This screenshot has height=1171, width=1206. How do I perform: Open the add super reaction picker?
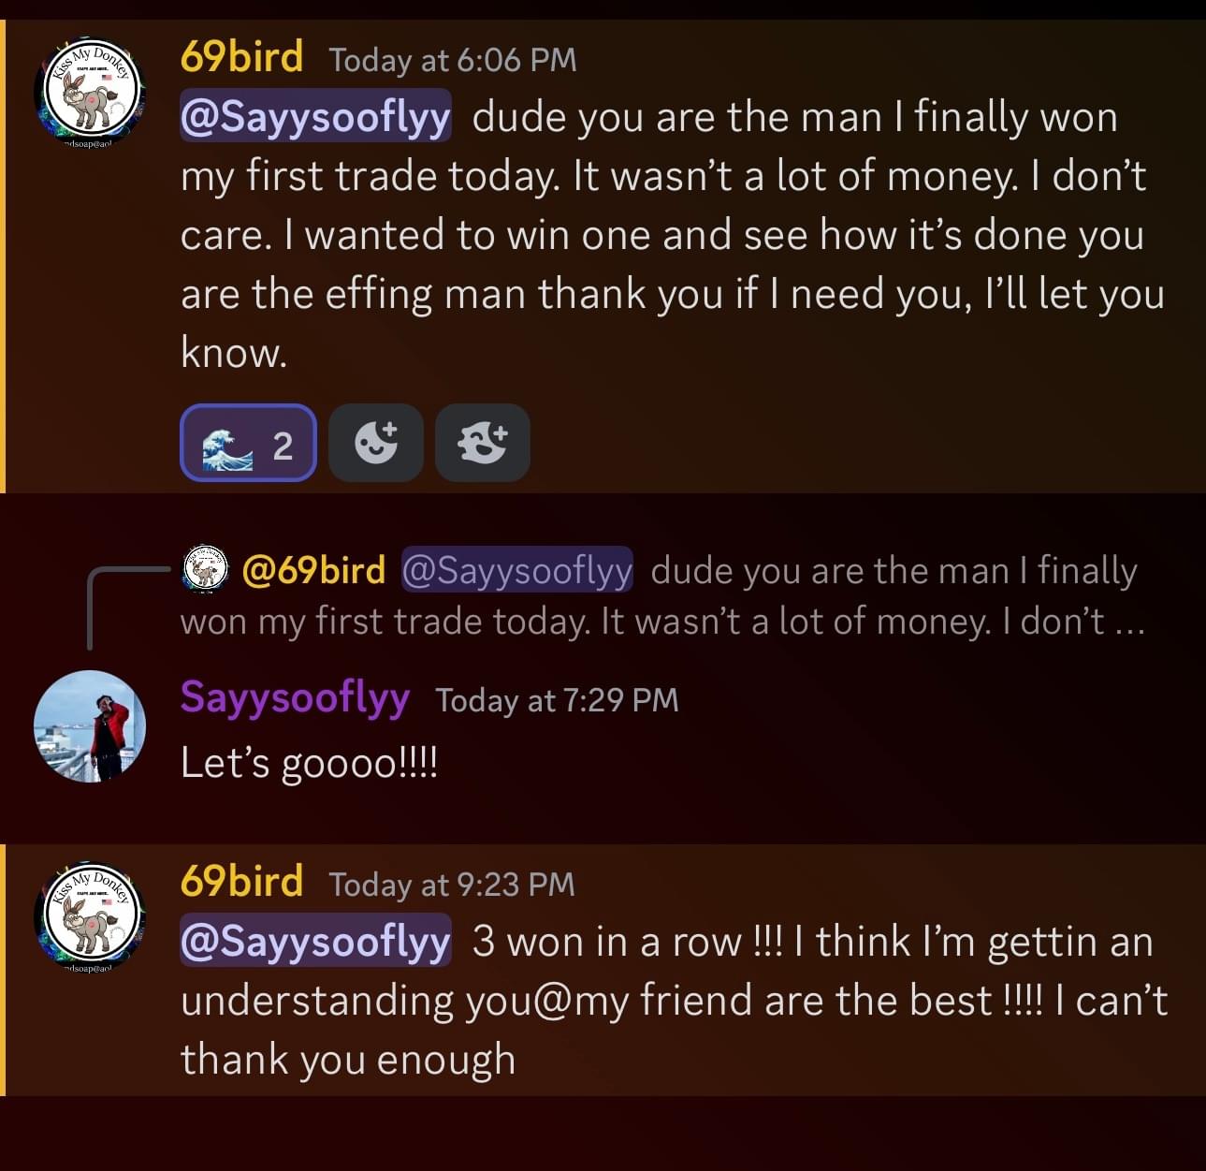pyautogui.click(x=483, y=444)
